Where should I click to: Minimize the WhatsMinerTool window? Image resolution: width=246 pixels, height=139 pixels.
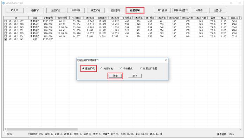point(224,3)
